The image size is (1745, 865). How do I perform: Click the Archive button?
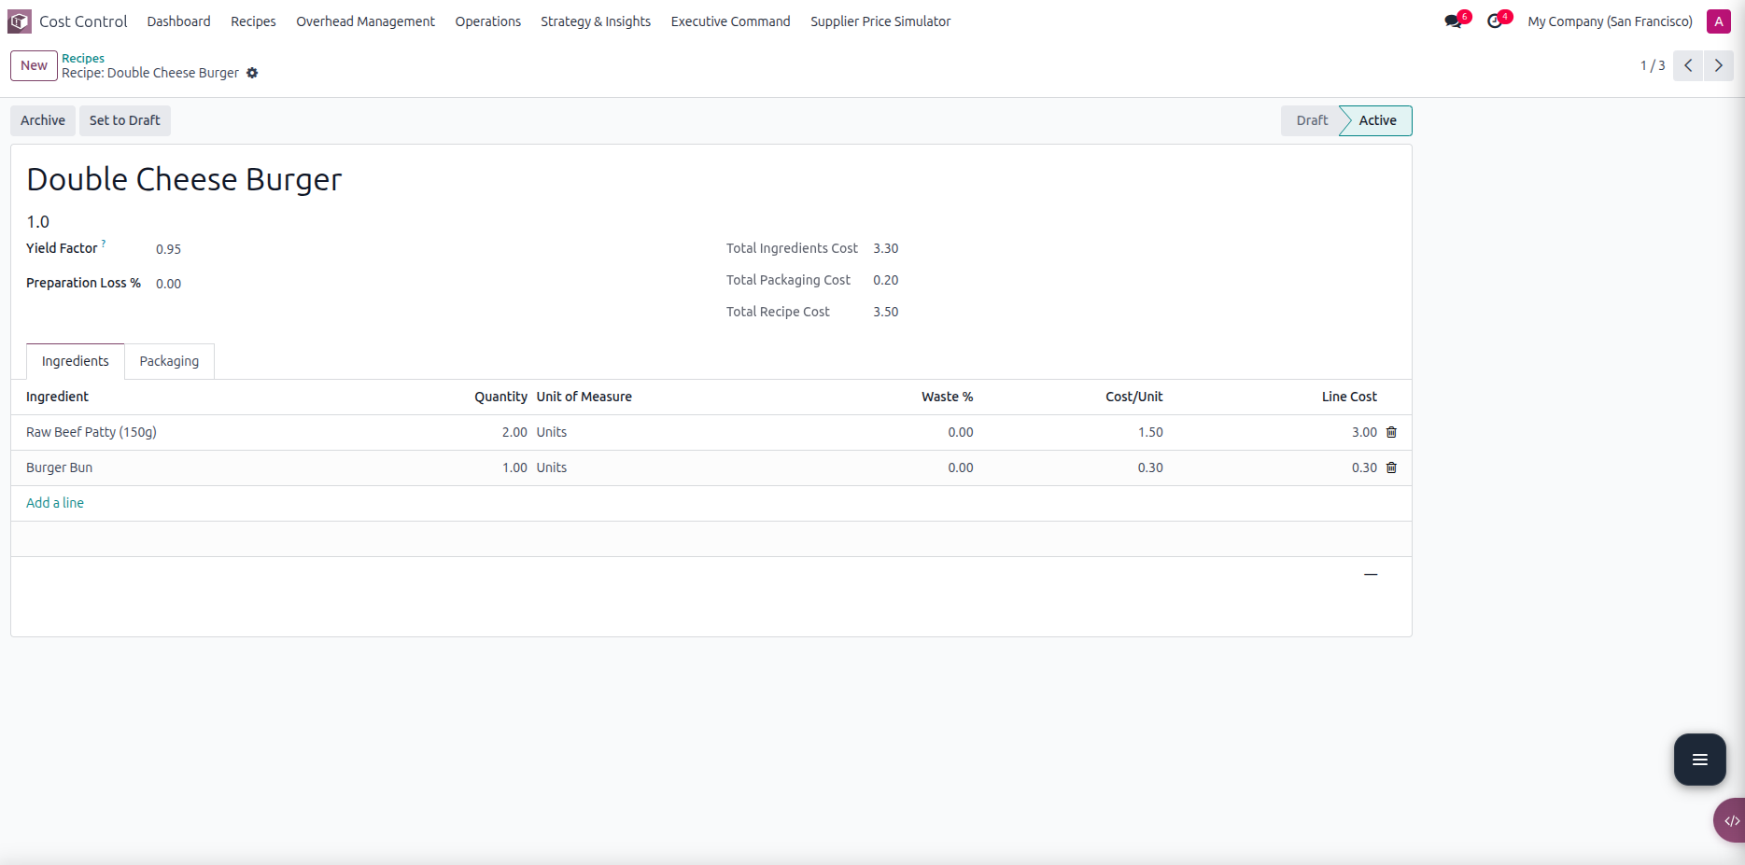coord(43,120)
